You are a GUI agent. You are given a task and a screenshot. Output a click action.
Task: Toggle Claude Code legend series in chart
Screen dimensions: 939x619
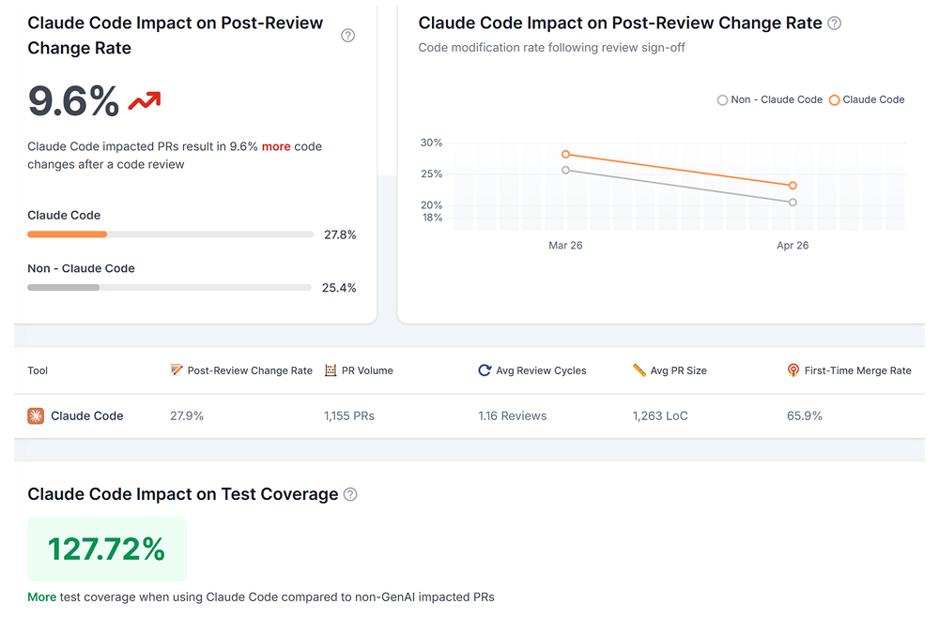pyautogui.click(x=867, y=99)
